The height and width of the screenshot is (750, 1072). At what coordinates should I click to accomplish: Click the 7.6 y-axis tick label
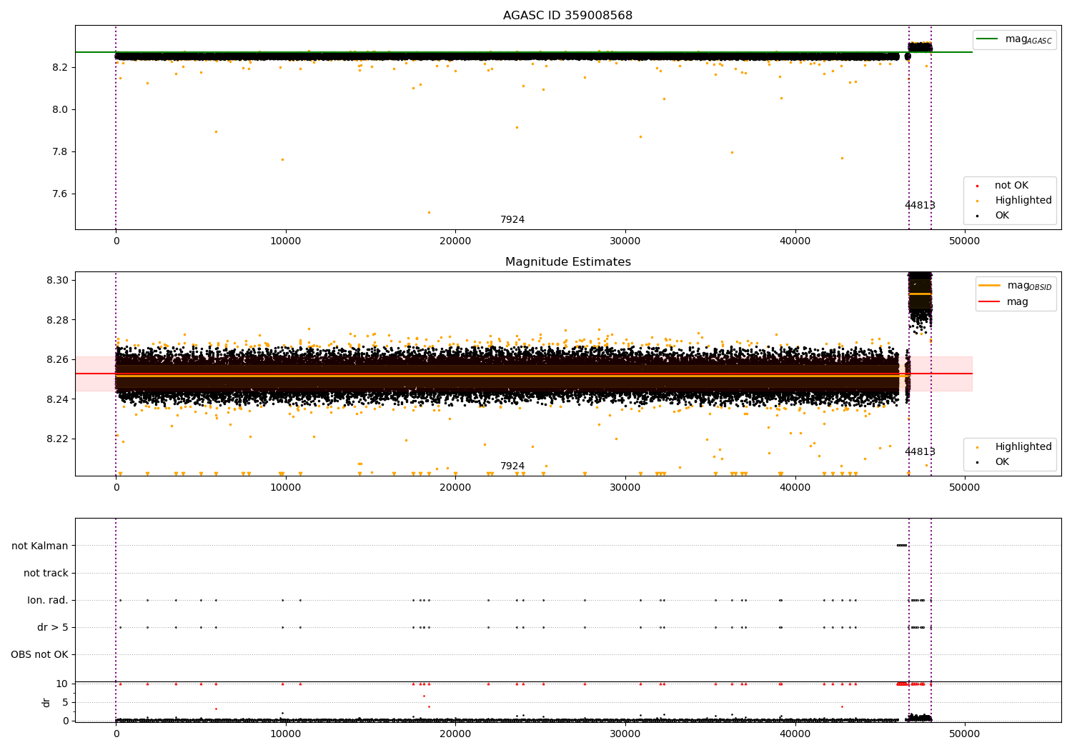tap(59, 194)
